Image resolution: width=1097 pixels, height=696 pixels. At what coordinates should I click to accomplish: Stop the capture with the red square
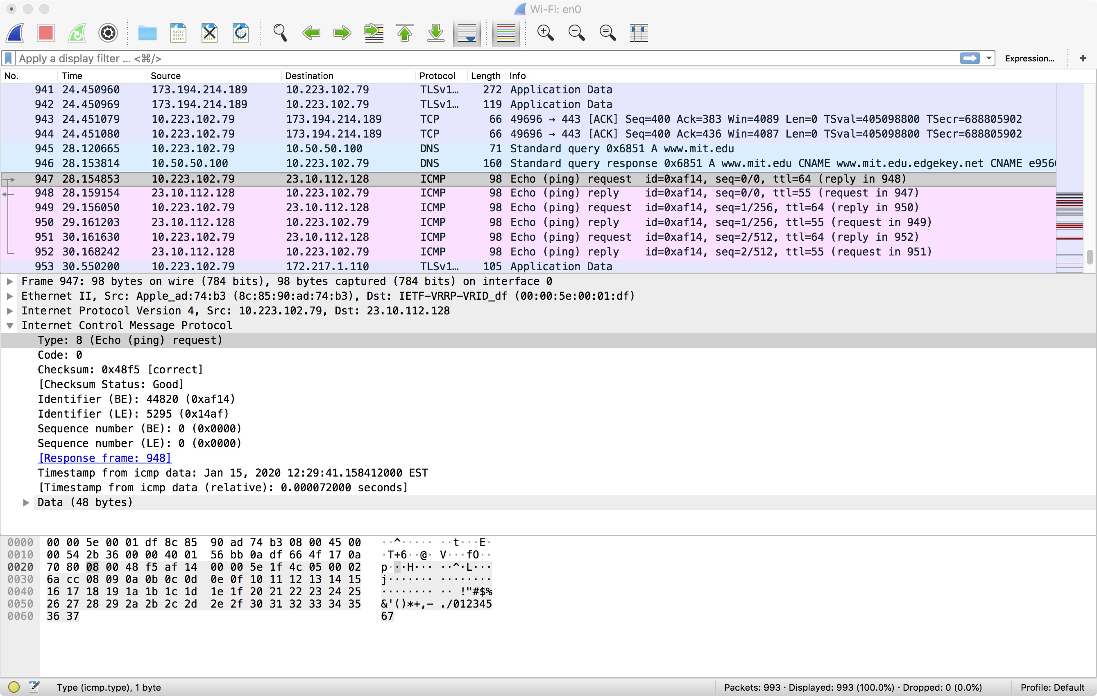(x=46, y=33)
